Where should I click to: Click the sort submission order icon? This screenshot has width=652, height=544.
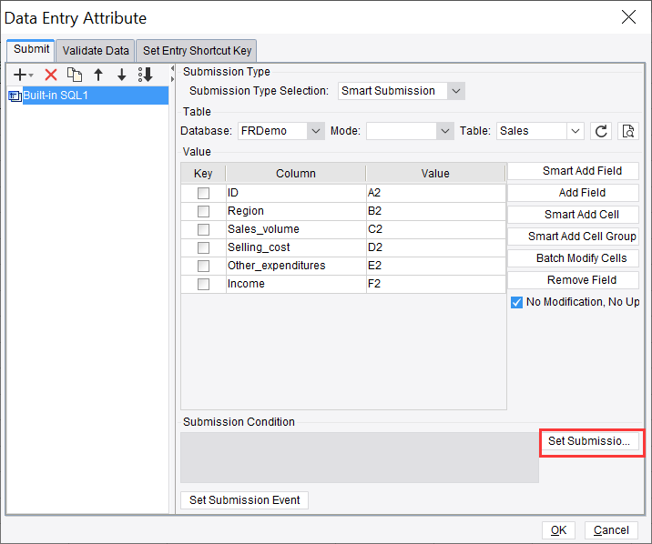tap(145, 75)
